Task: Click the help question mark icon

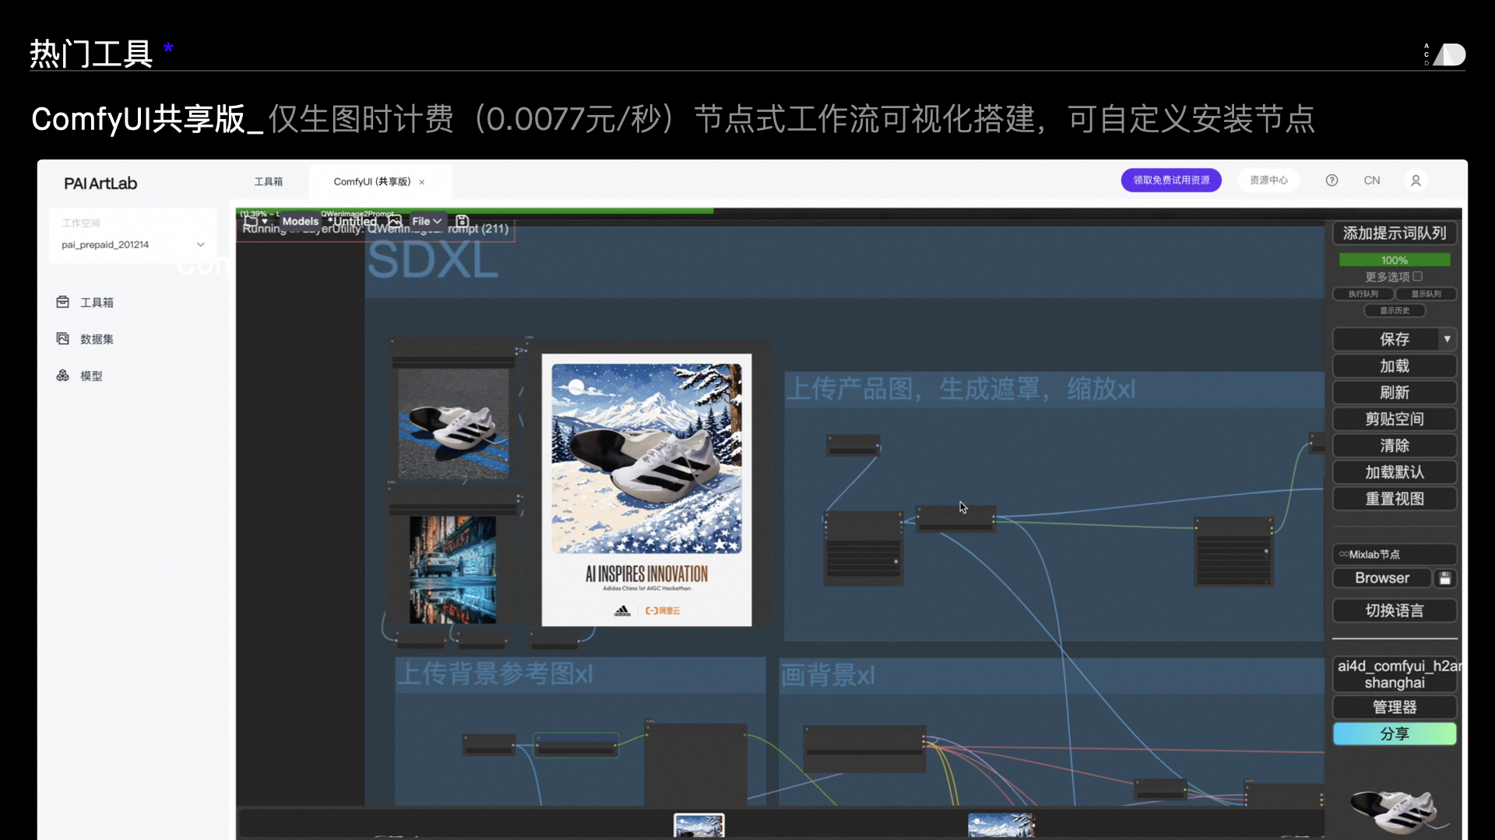Action: (x=1331, y=180)
